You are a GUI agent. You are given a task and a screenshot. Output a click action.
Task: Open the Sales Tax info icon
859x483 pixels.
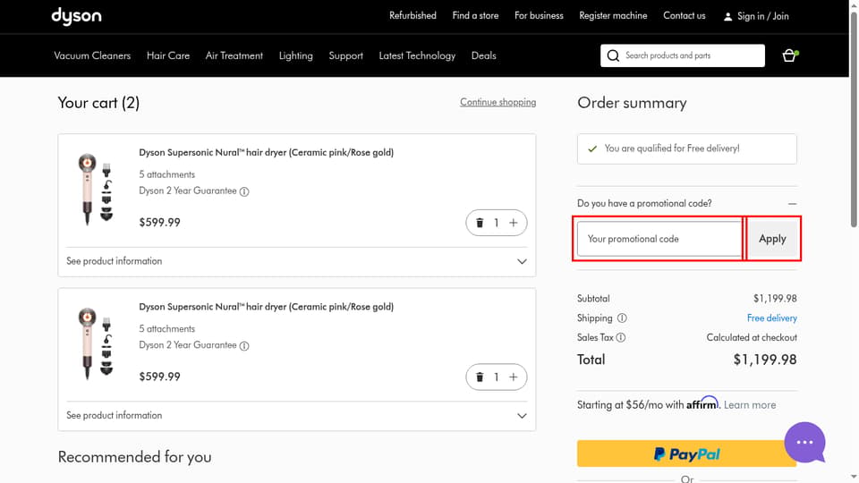point(621,338)
